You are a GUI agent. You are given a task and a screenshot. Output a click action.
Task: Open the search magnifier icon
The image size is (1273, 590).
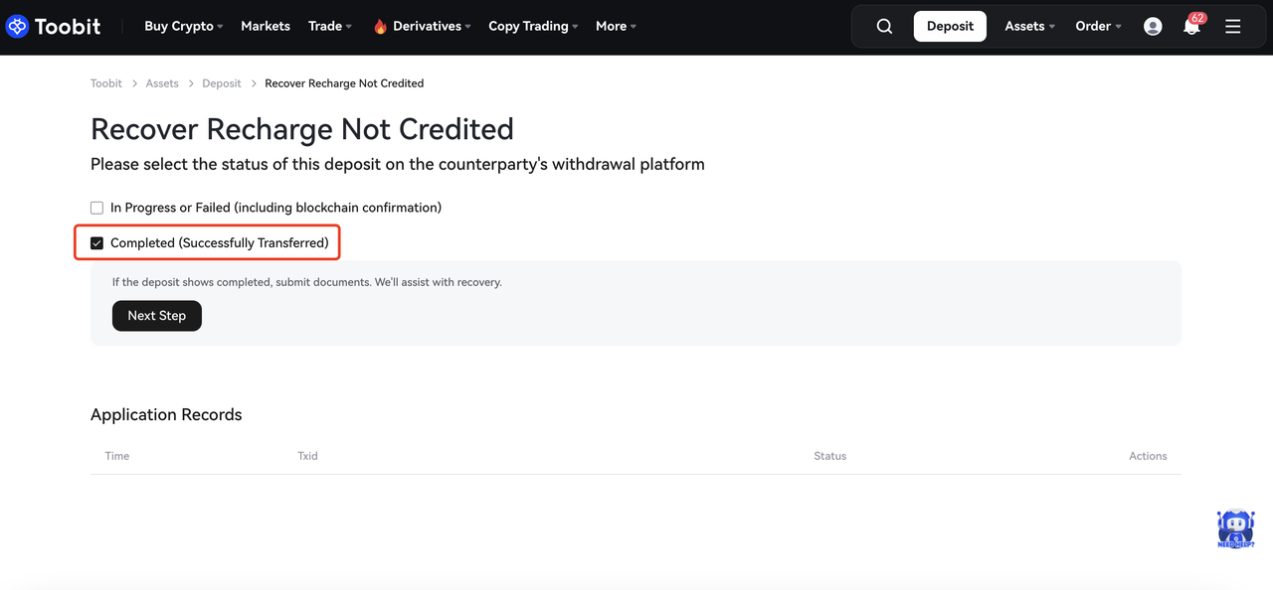pyautogui.click(x=884, y=27)
